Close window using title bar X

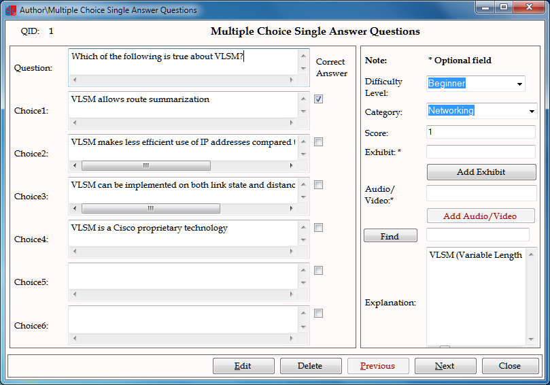530,7
